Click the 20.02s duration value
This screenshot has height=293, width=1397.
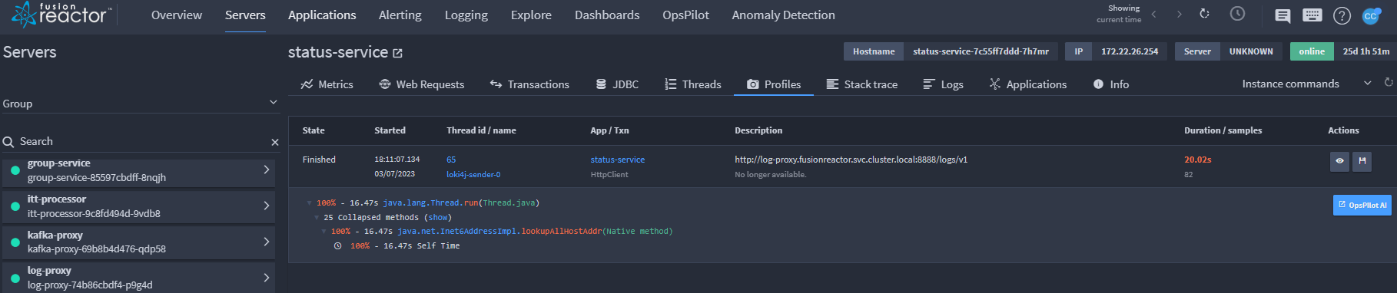(x=1197, y=160)
